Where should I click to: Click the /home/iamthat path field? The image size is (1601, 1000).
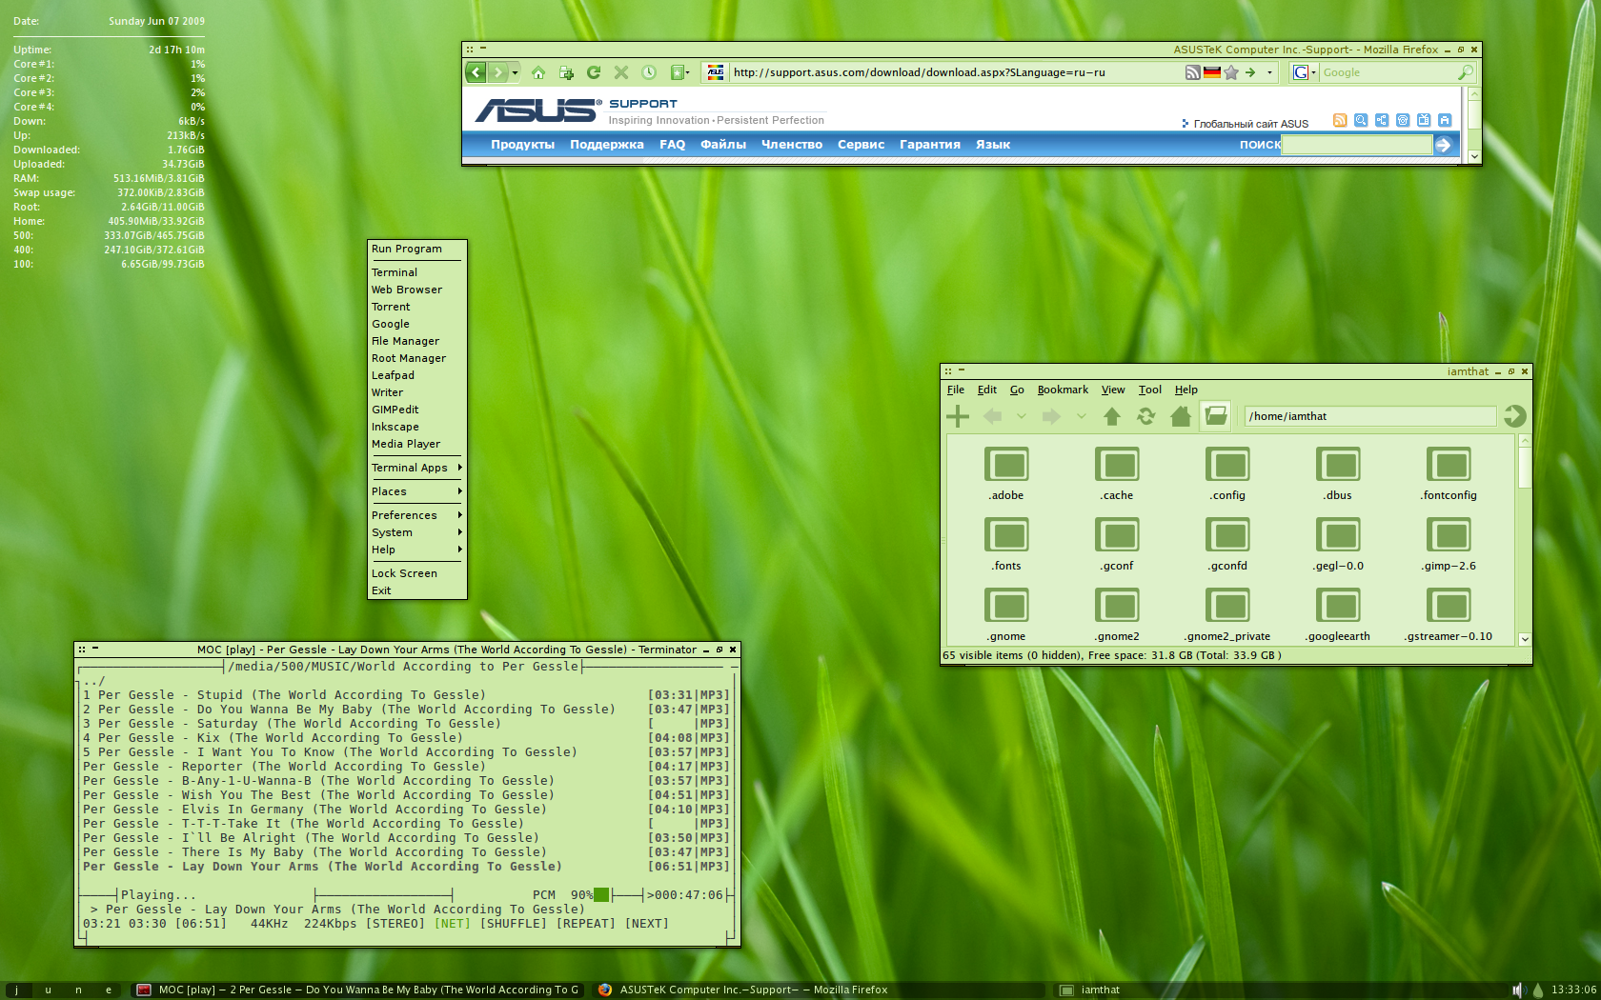pyautogui.click(x=1370, y=416)
